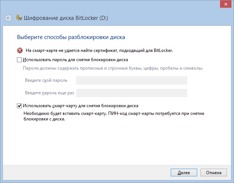Click the 'Шифрование диска BitLocker (D:)' title text
This screenshot has height=183, width=234.
click(66, 18)
